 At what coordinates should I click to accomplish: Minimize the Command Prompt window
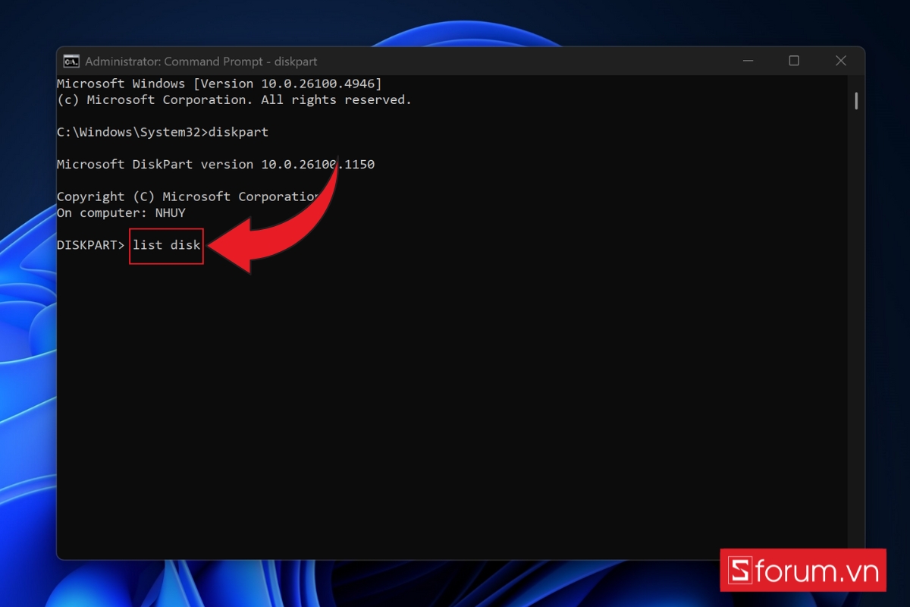(x=747, y=61)
